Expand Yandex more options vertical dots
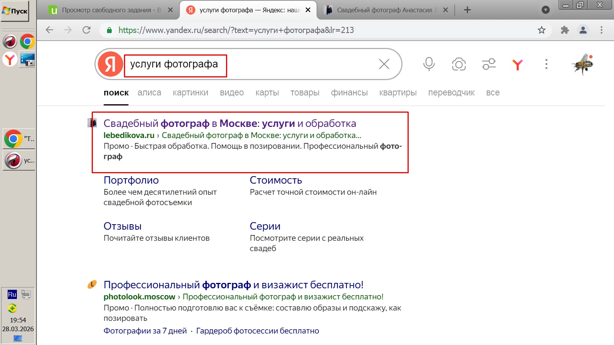 [x=546, y=64]
